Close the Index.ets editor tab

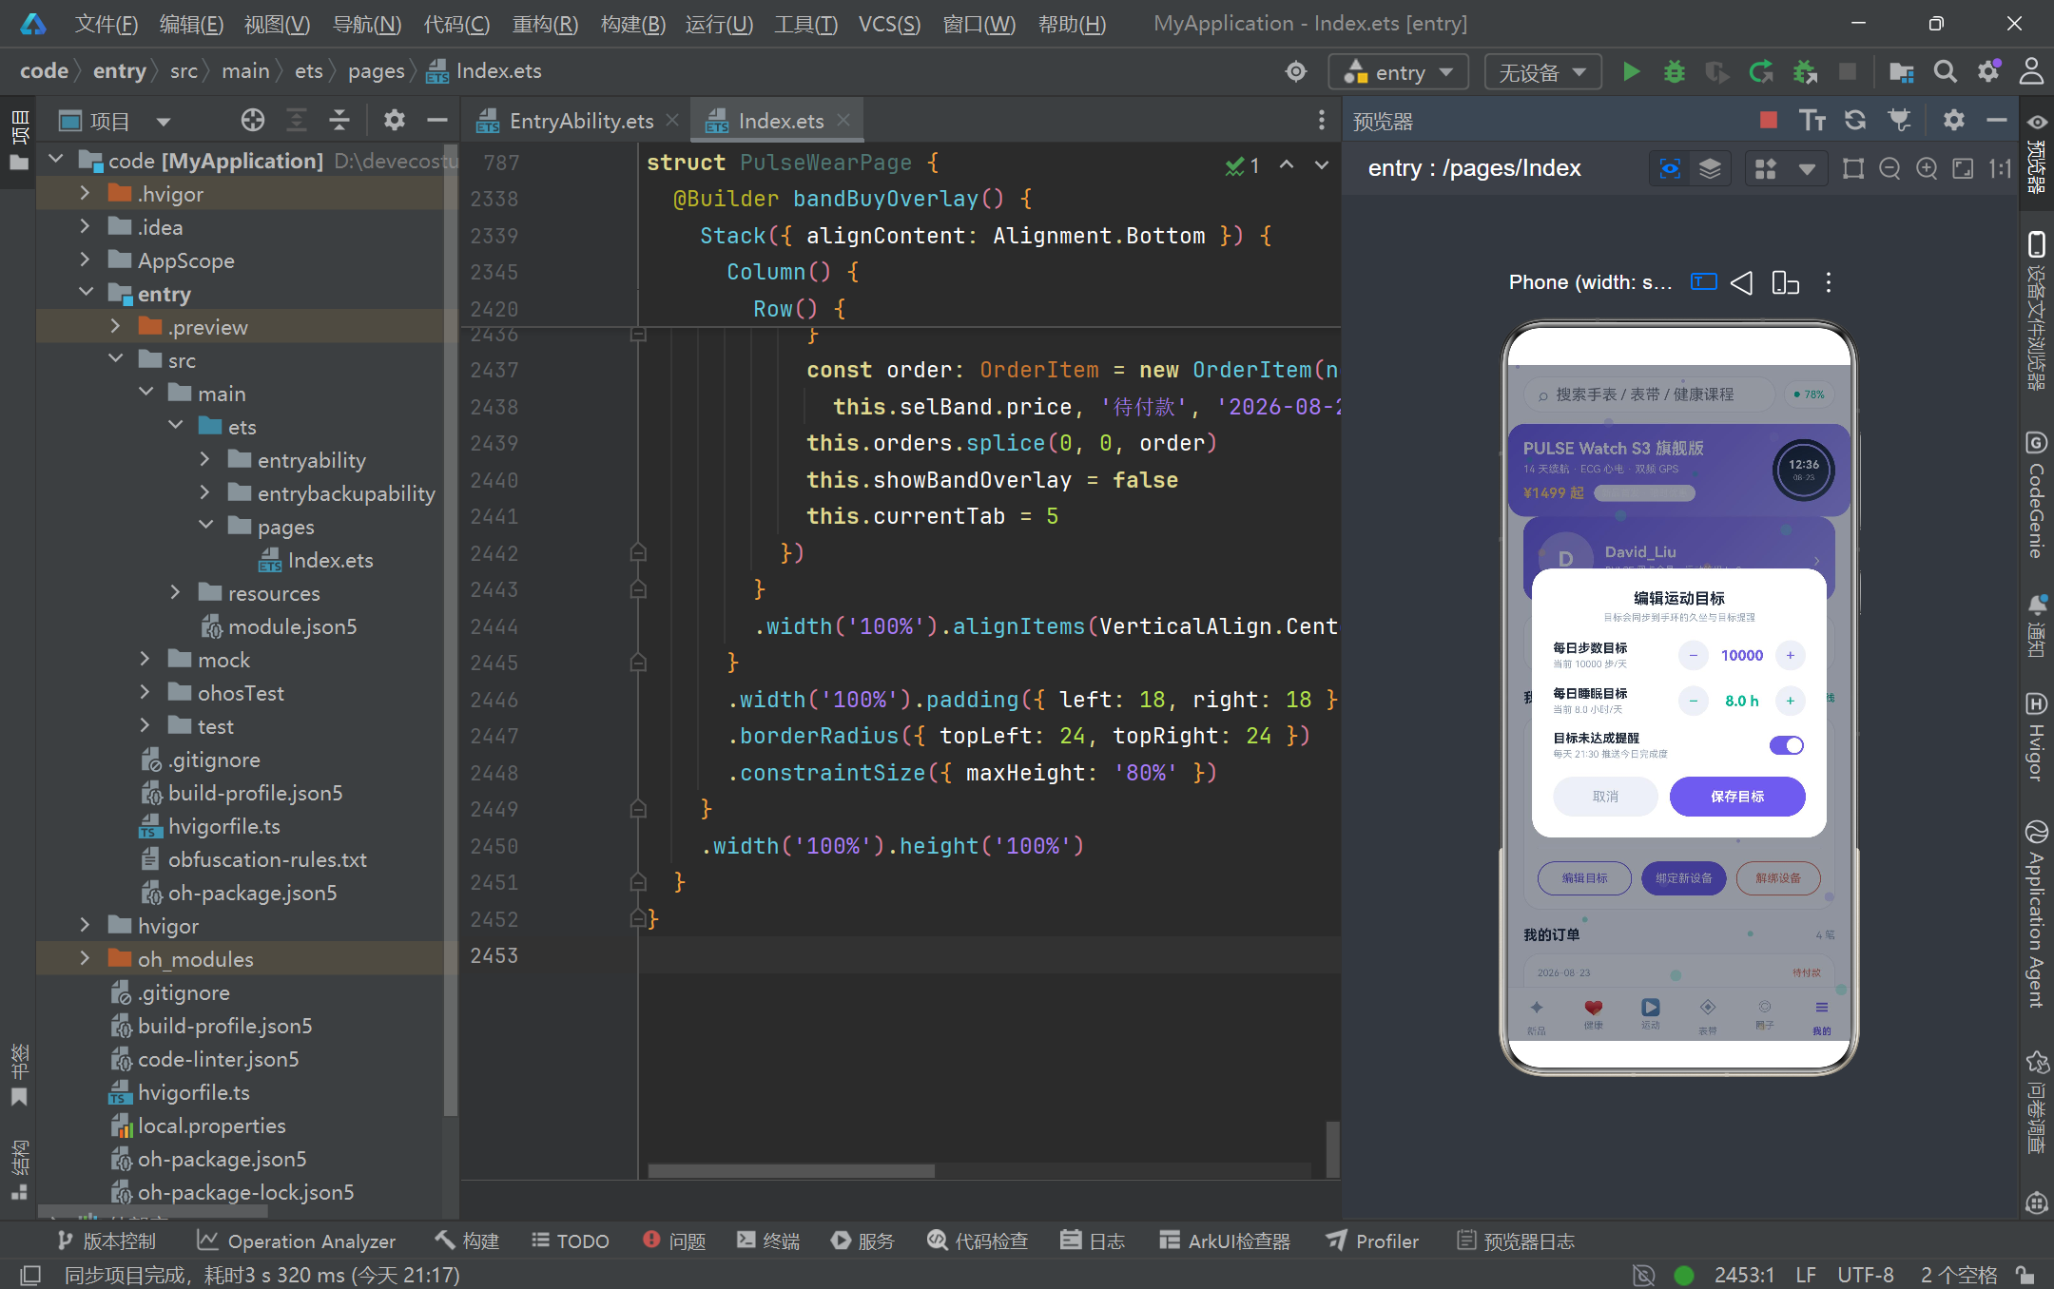(x=843, y=120)
